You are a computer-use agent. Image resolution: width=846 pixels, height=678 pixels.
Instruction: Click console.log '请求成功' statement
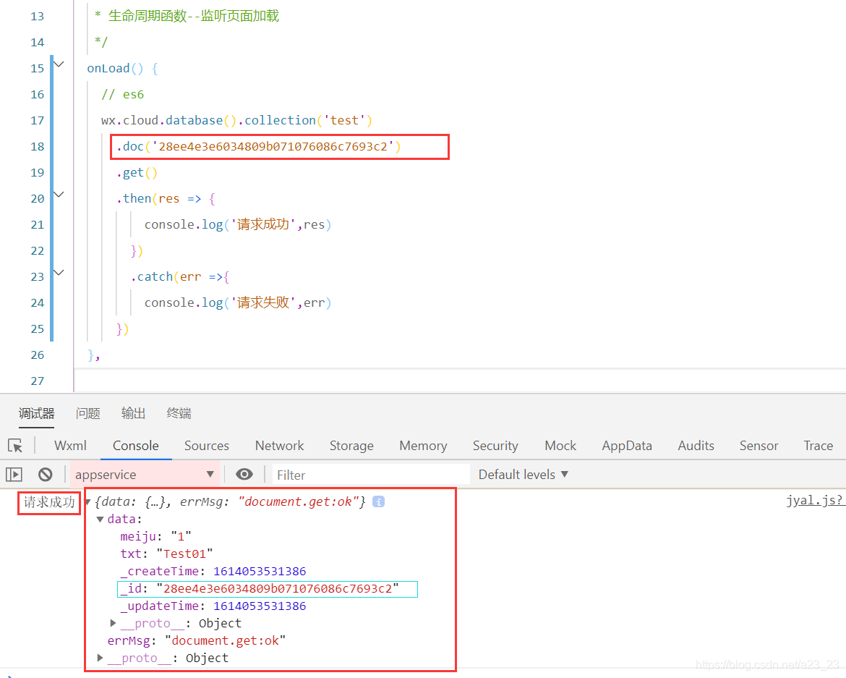click(238, 224)
